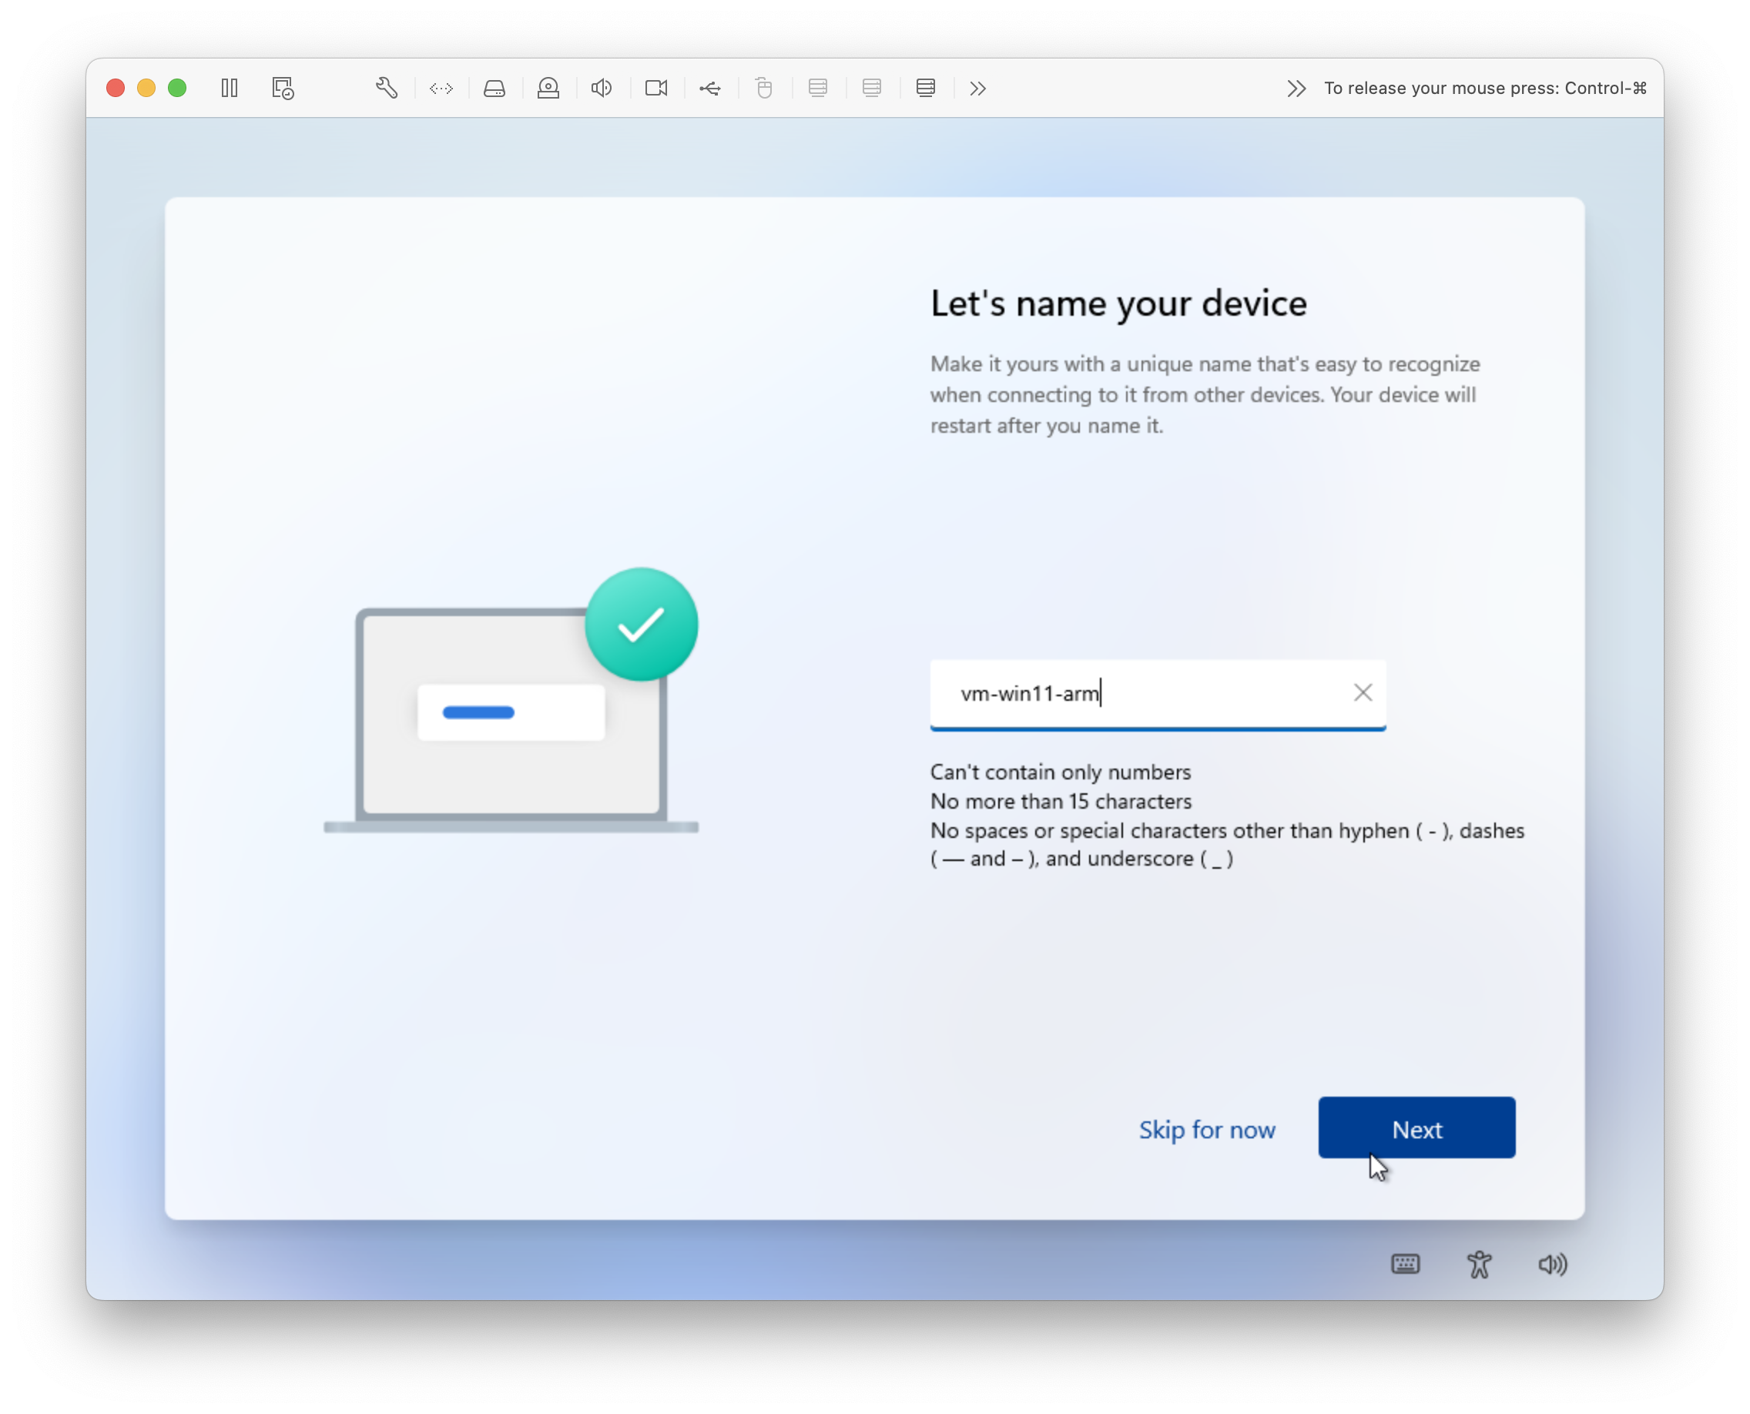Click into the device name input

click(x=1141, y=693)
